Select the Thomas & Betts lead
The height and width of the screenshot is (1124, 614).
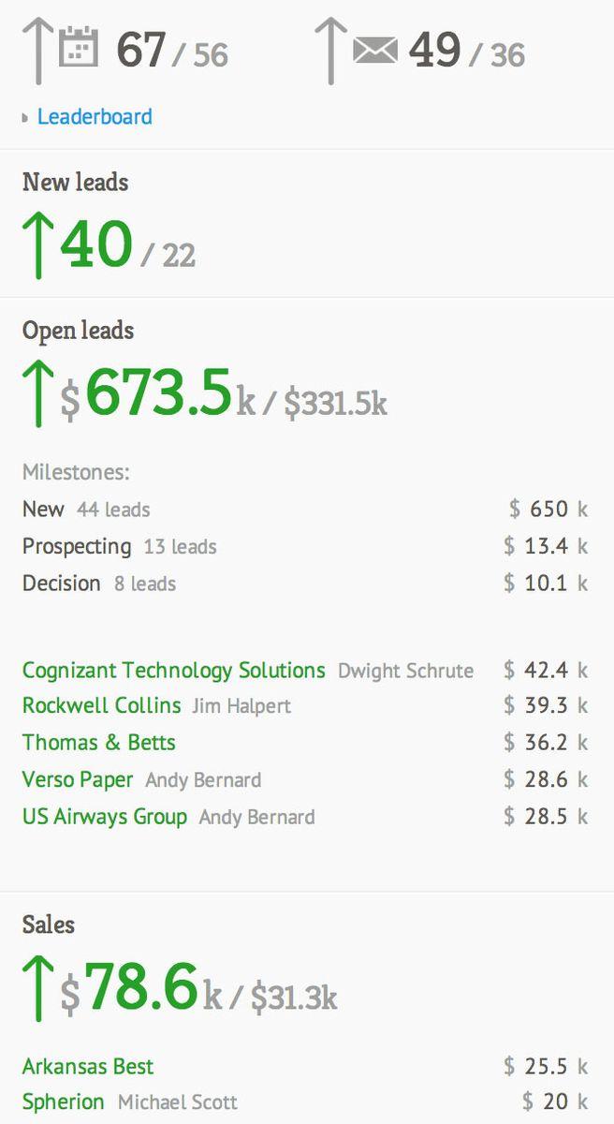click(99, 743)
